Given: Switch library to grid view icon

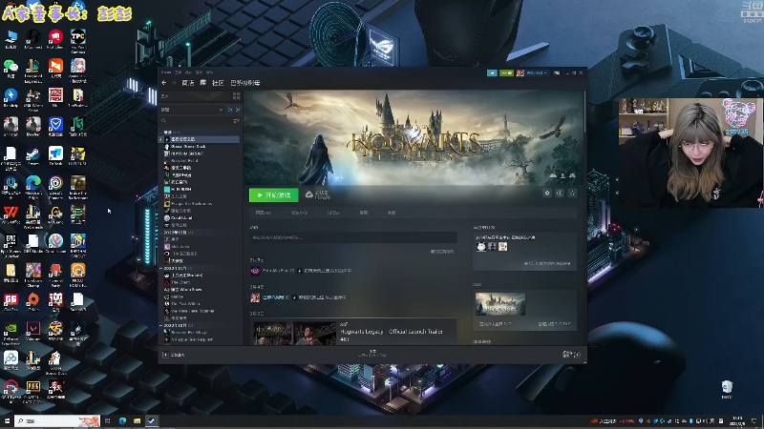Looking at the screenshot, I should (236, 96).
